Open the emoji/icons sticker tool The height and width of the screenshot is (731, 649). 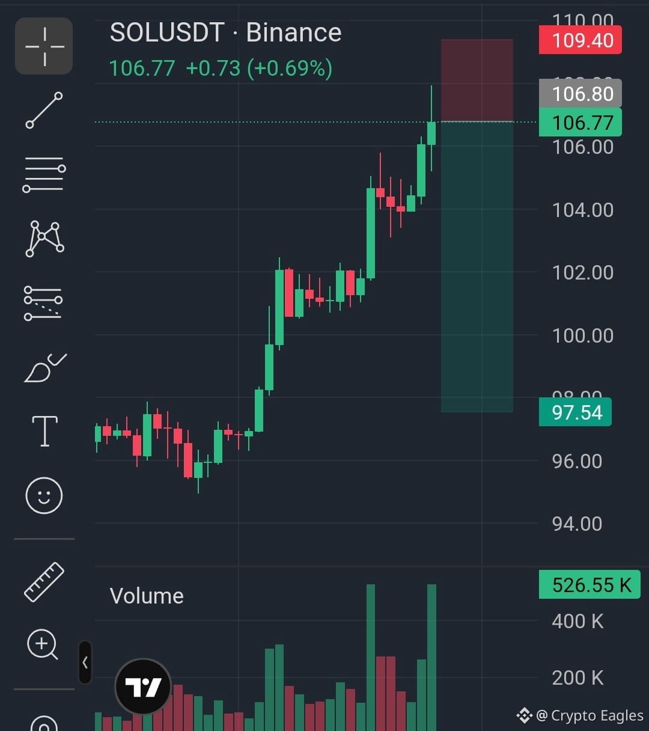(44, 495)
